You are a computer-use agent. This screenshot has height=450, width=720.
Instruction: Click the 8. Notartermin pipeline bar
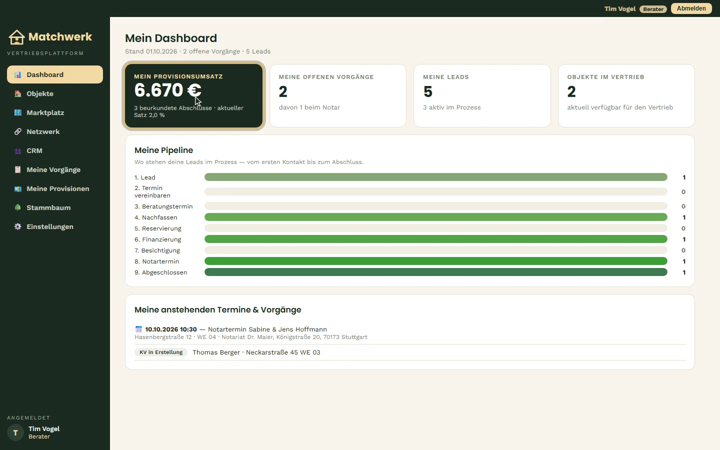click(x=436, y=261)
